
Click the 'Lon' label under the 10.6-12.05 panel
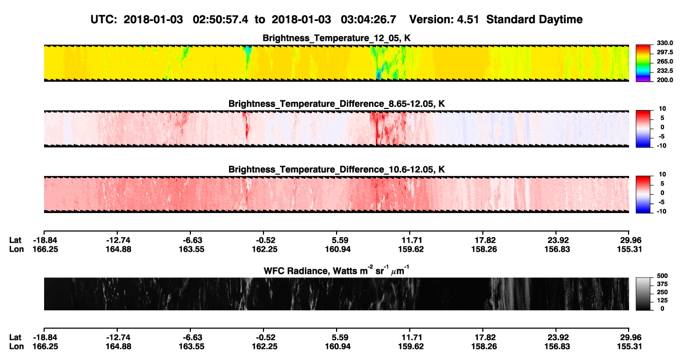pos(16,249)
